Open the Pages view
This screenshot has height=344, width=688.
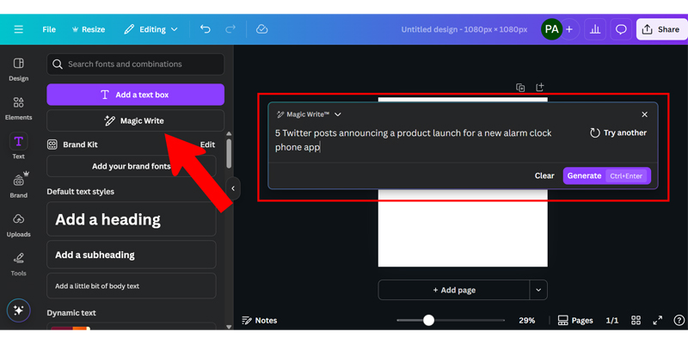(575, 320)
